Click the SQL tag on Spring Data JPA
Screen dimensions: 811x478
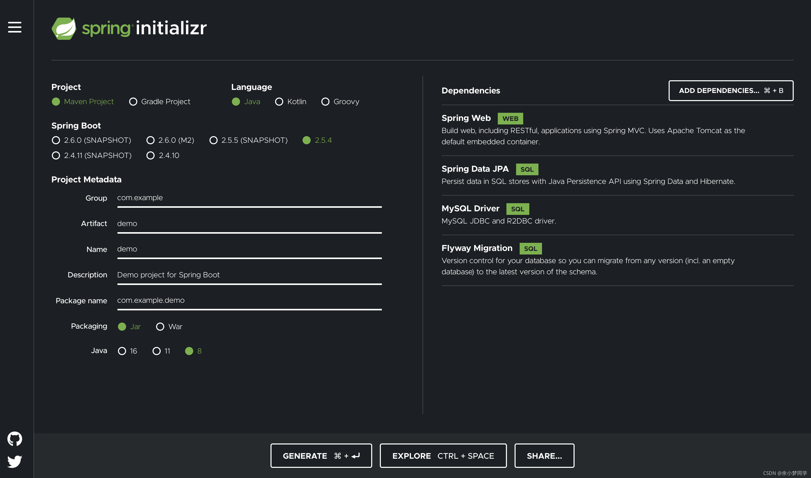[x=527, y=169]
